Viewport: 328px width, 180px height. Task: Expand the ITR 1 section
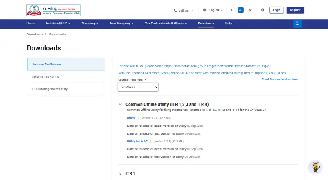pyautogui.click(x=120, y=173)
